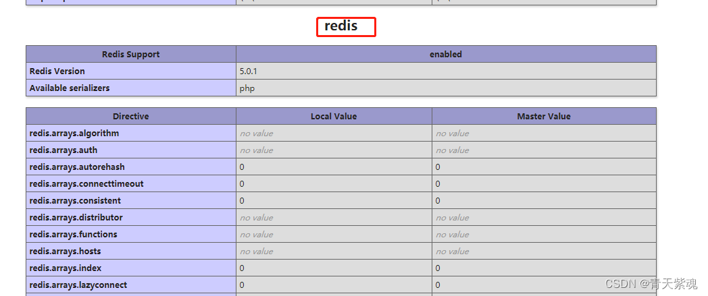
Task: Click local value of redis.arrays.algorithm
Action: (x=256, y=134)
